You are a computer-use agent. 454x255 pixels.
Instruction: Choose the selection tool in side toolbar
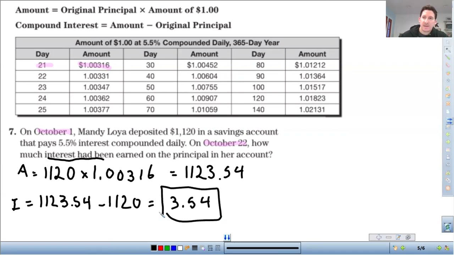tap(448, 50)
